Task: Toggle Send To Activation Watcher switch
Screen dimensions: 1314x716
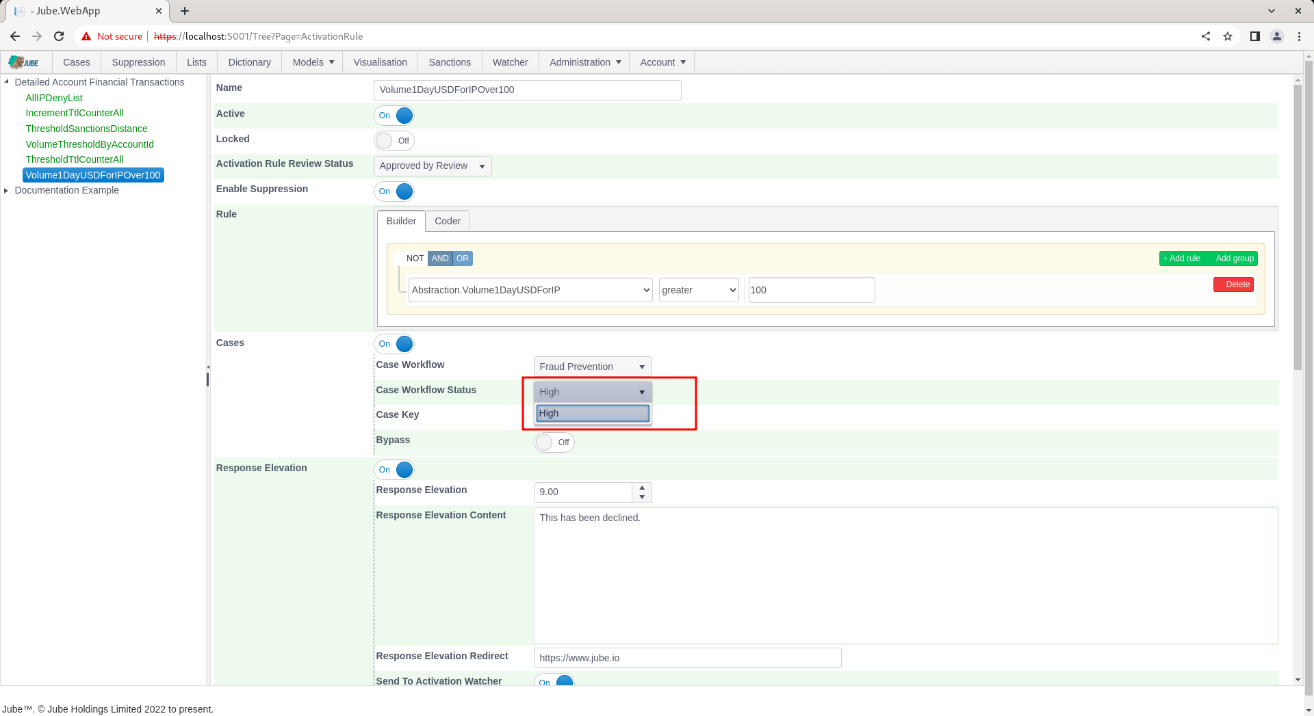Action: pos(554,681)
